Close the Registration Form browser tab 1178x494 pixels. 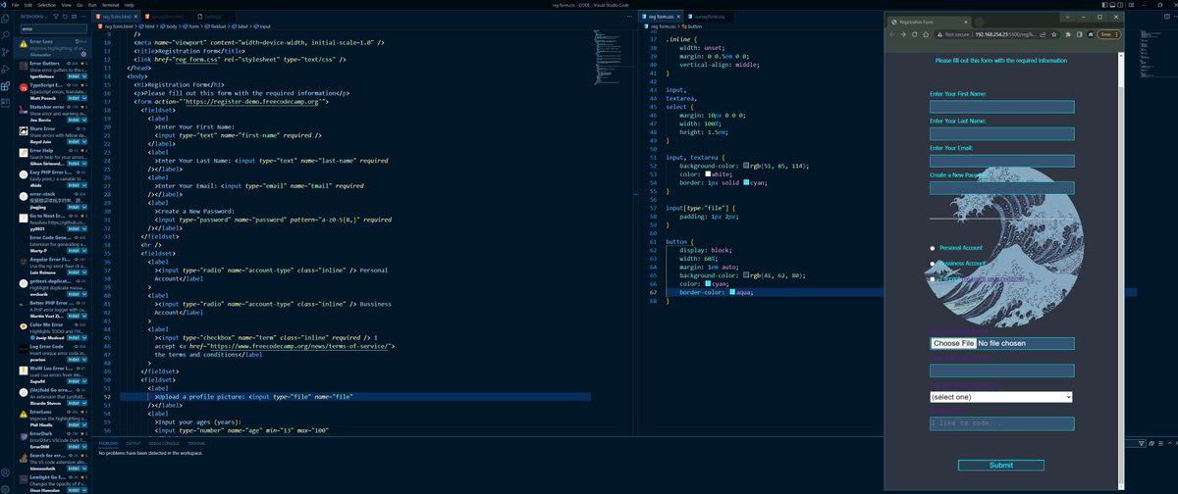(966, 22)
